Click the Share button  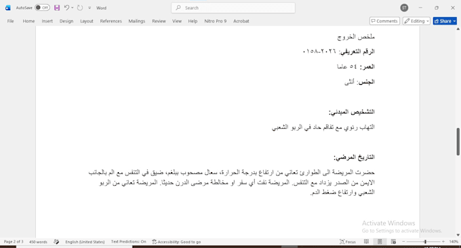point(445,21)
